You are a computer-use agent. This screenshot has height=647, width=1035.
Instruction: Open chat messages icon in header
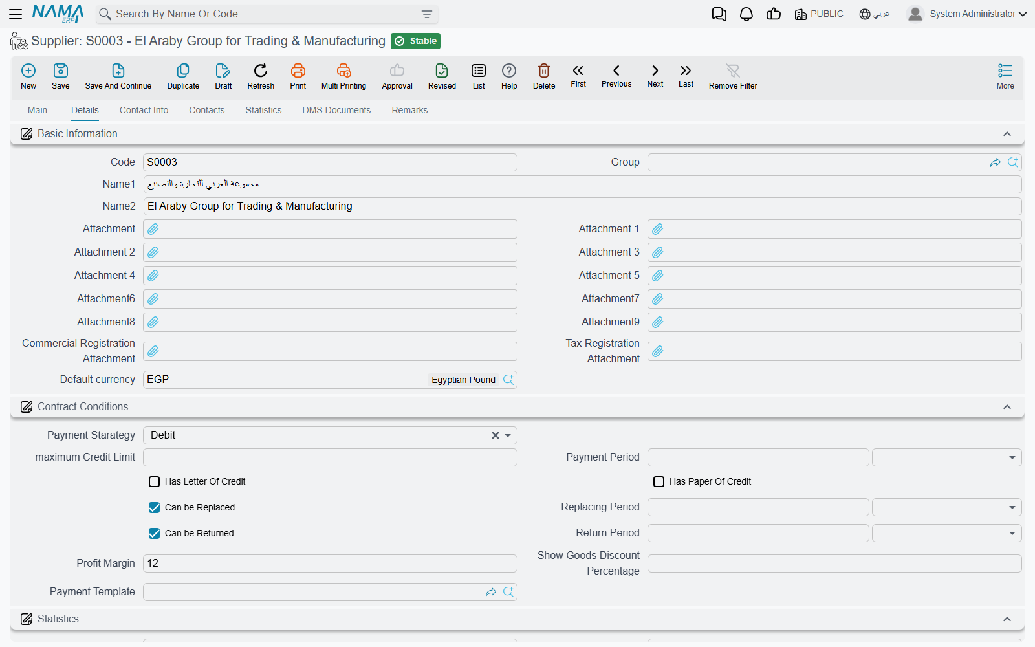pyautogui.click(x=719, y=14)
